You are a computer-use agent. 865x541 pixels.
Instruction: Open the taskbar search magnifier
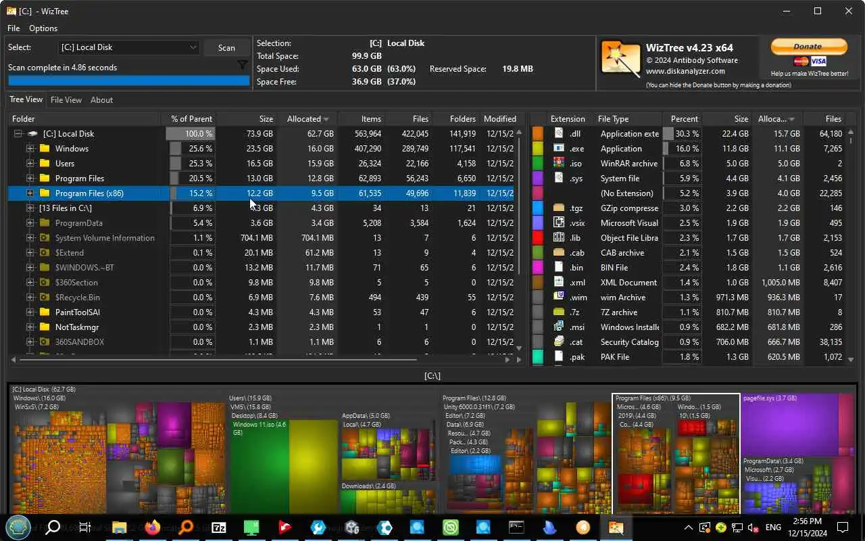[x=53, y=527]
